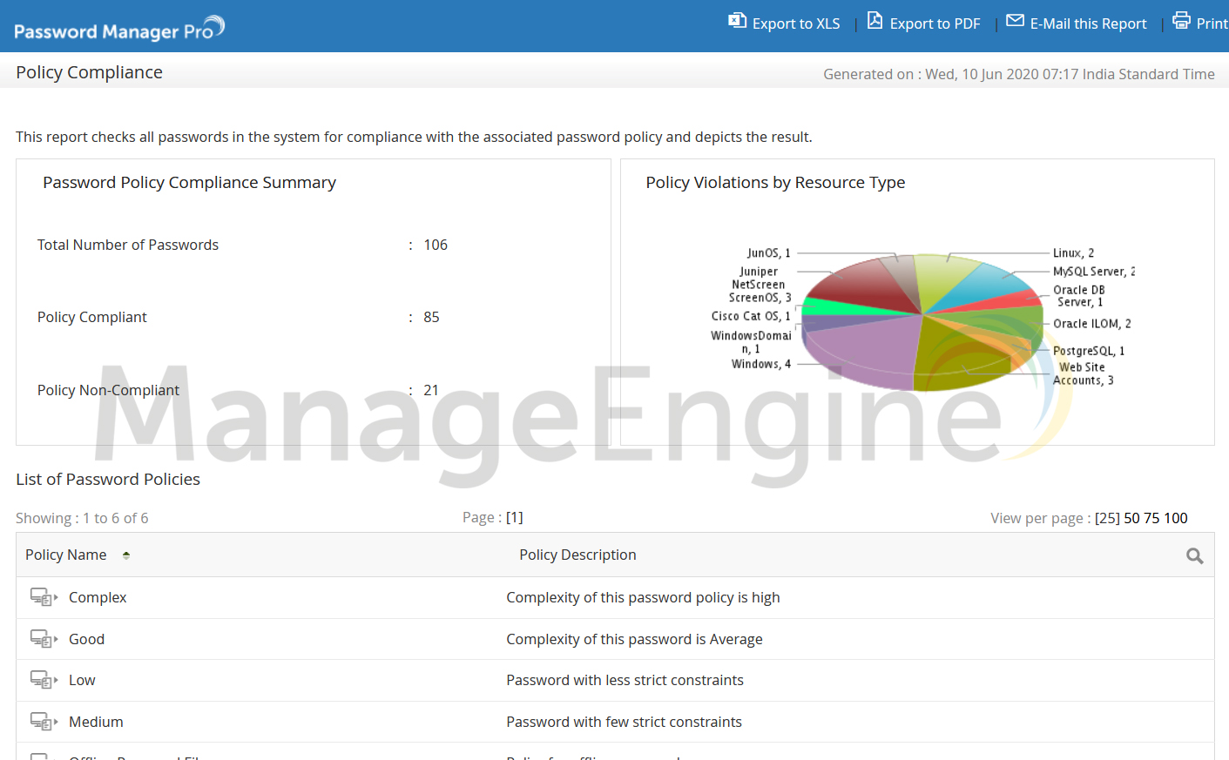The width and height of the screenshot is (1229, 760).
Task: Click the Good policy resource icon
Action: click(x=44, y=639)
